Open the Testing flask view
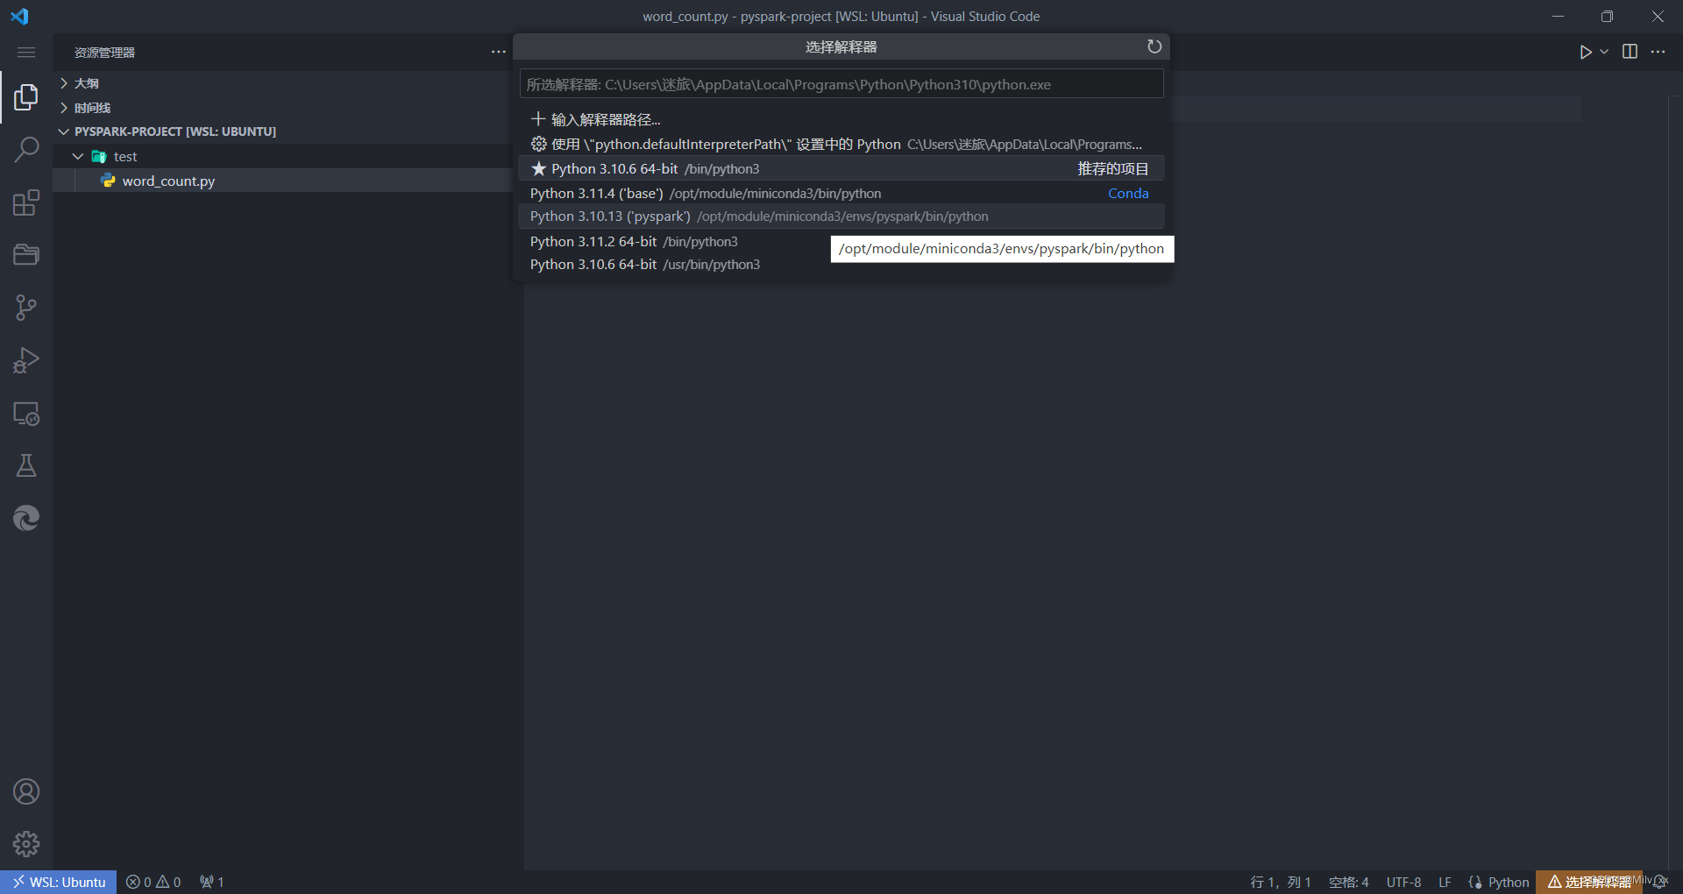The height and width of the screenshot is (894, 1683). [25, 465]
